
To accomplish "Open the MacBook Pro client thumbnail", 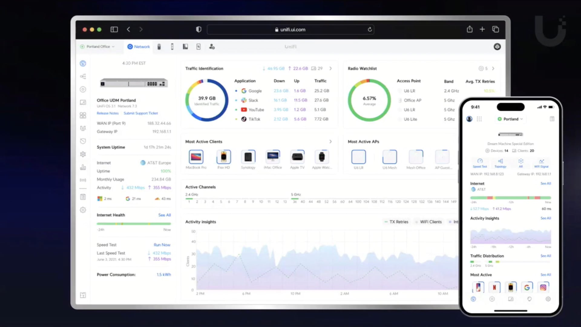I will [196, 157].
